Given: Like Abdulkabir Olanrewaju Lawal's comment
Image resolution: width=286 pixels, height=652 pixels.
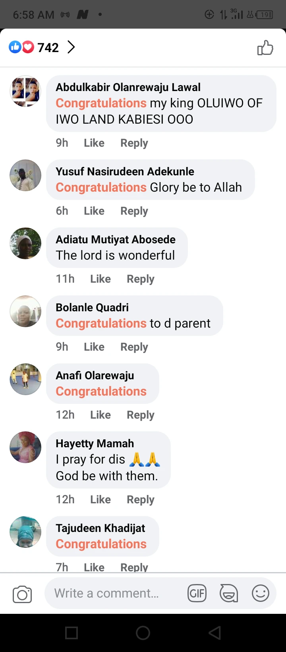Looking at the screenshot, I should coord(94,143).
